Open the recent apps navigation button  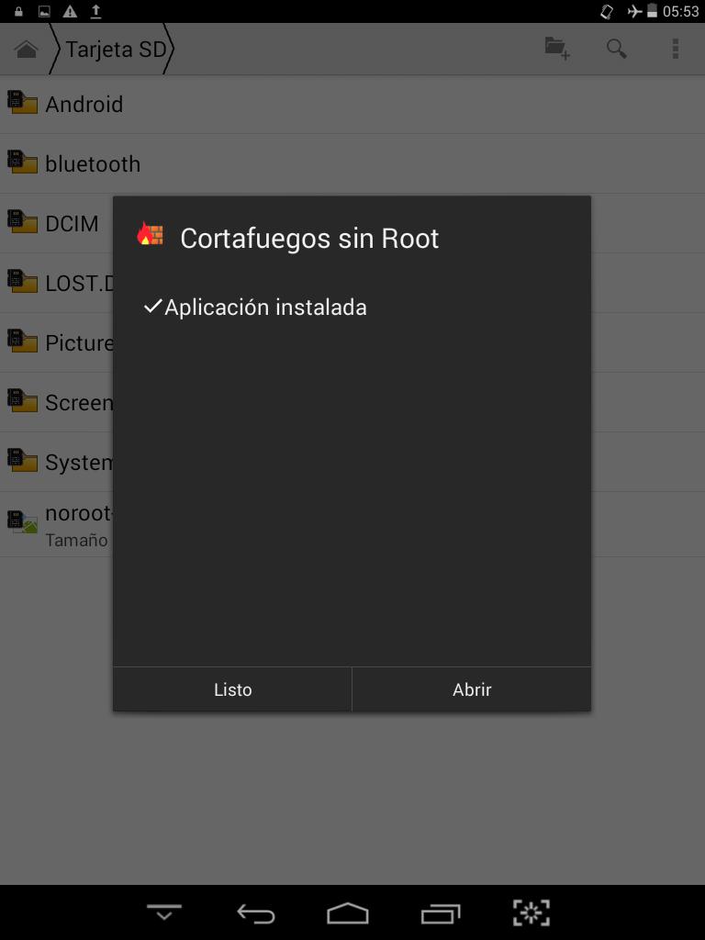pos(440,913)
